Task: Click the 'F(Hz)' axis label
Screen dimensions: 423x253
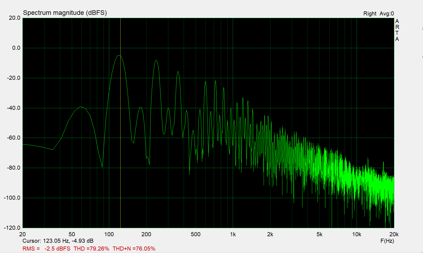Action: (x=387, y=241)
